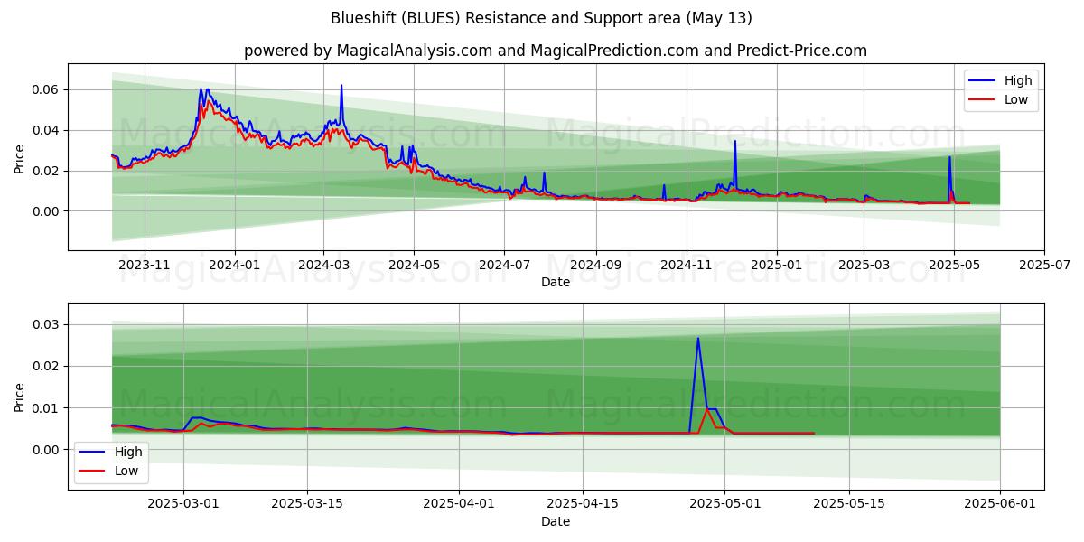Click the bottom chart 'Date' axis label
1084x542 pixels.
click(556, 521)
